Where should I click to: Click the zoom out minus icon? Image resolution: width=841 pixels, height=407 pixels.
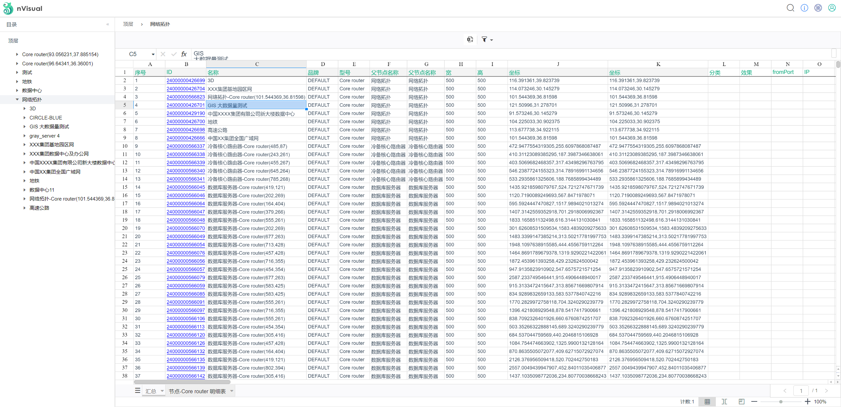pyautogui.click(x=754, y=401)
